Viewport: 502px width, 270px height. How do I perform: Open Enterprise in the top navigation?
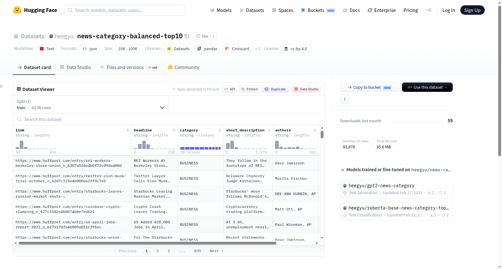point(382,10)
